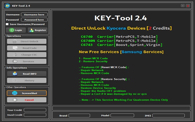Click the 'KEY-Tool 2.4' title bar text
Viewport: 195px width, 122px height.
[x=21, y=6]
